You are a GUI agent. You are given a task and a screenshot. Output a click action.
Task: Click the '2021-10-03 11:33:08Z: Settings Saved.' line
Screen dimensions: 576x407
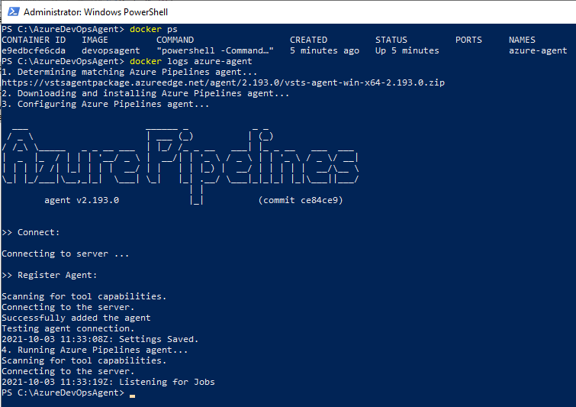100,339
